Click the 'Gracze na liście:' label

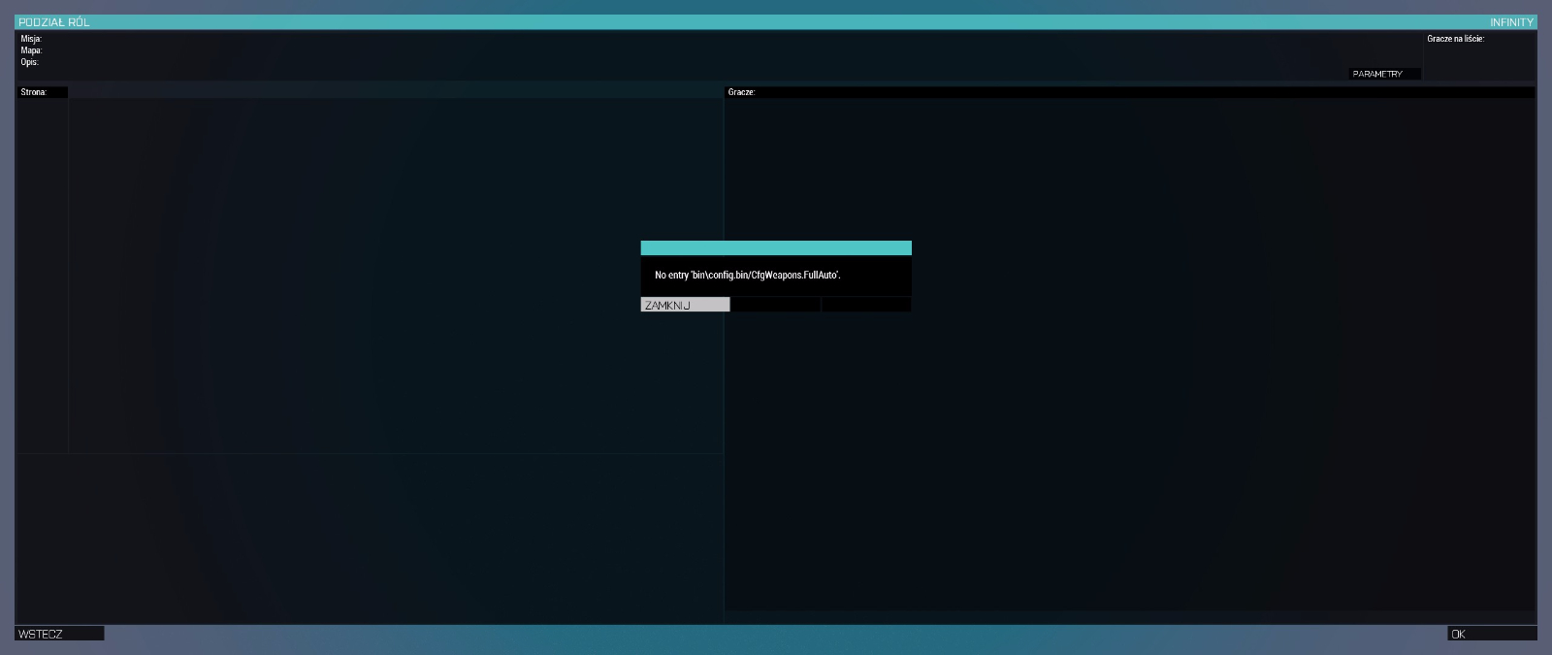point(1455,39)
